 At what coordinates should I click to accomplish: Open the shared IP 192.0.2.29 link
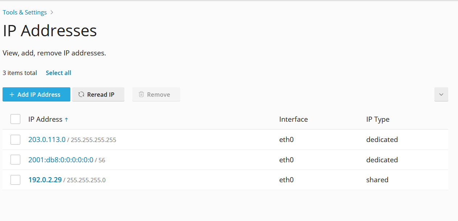pyautogui.click(x=45, y=180)
